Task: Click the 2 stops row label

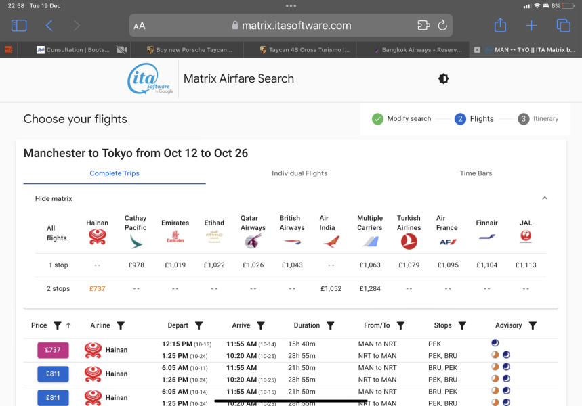Action: (58, 288)
